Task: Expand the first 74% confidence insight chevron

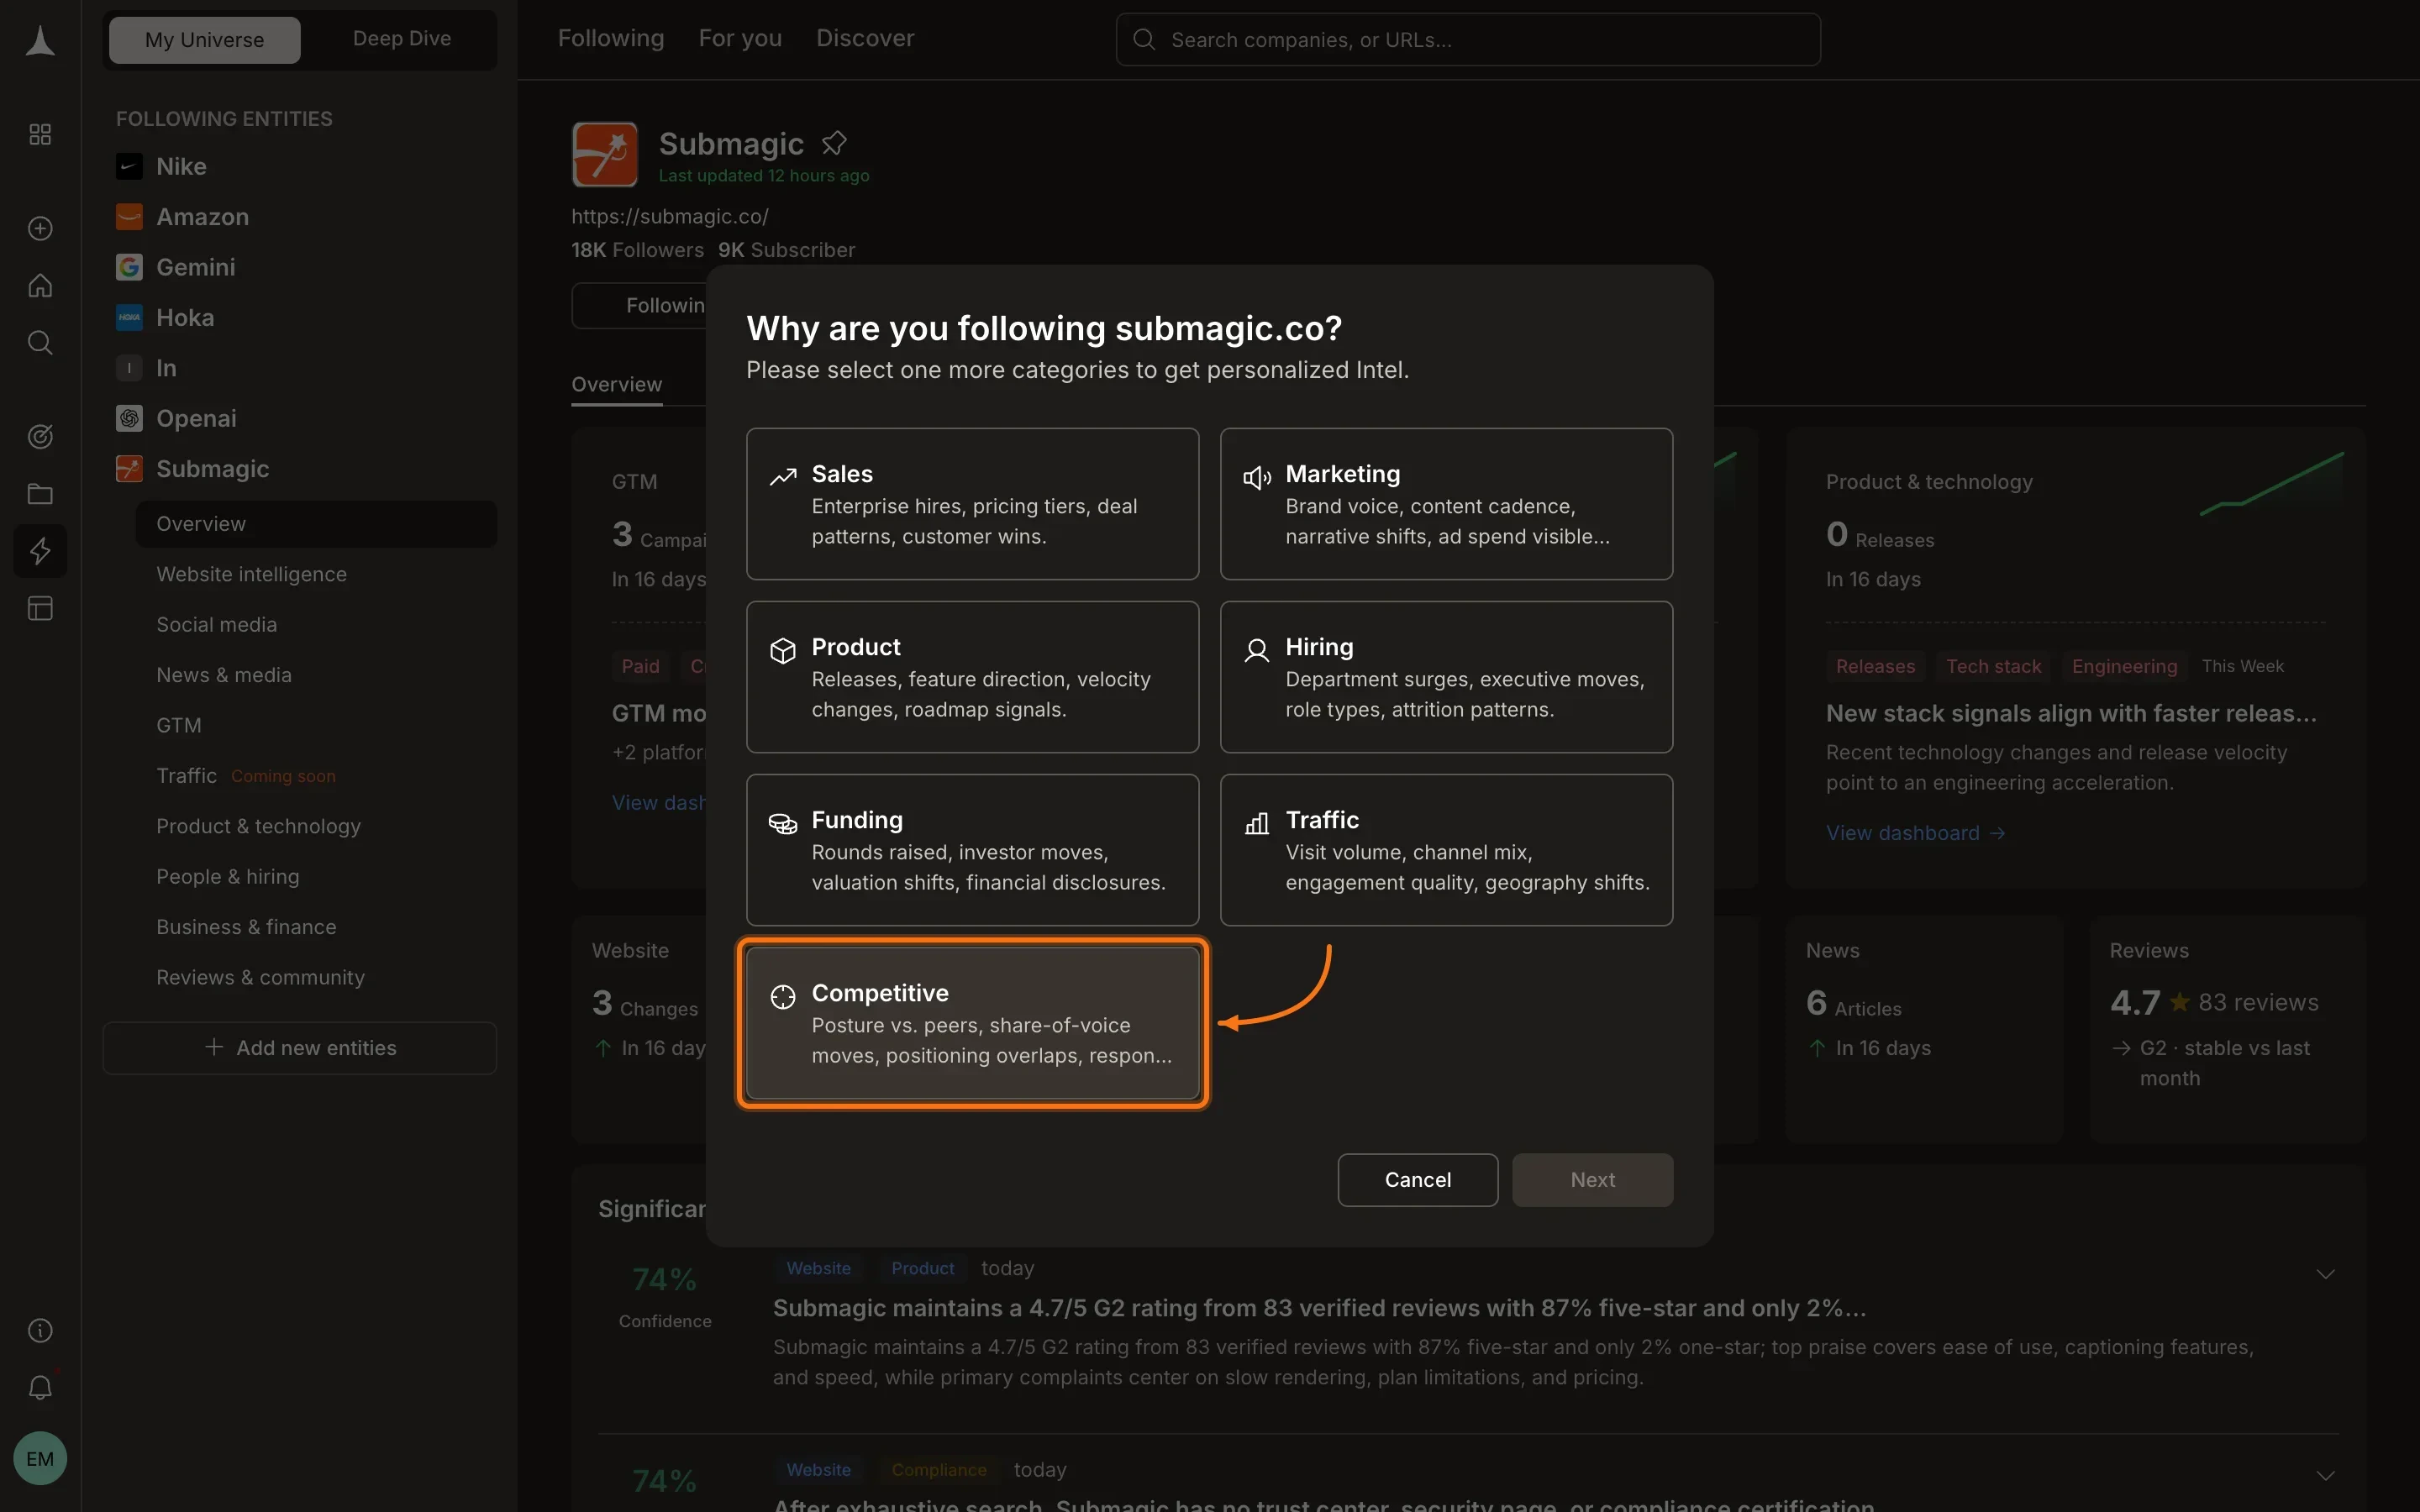Action: pyautogui.click(x=2325, y=1275)
